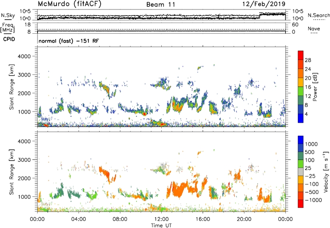
Task: Click the '-500' label on Velocity color bar
Action: tap(313, 192)
